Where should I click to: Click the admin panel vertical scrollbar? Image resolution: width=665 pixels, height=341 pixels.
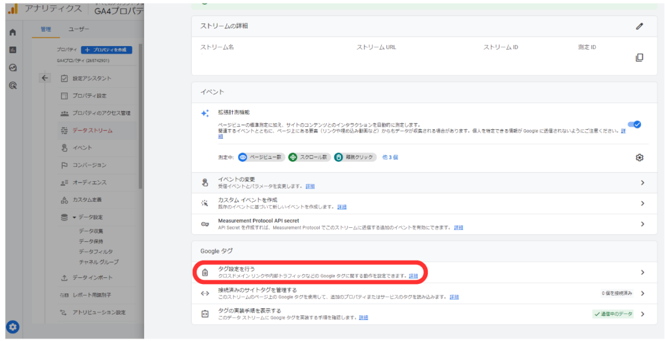tap(140, 116)
